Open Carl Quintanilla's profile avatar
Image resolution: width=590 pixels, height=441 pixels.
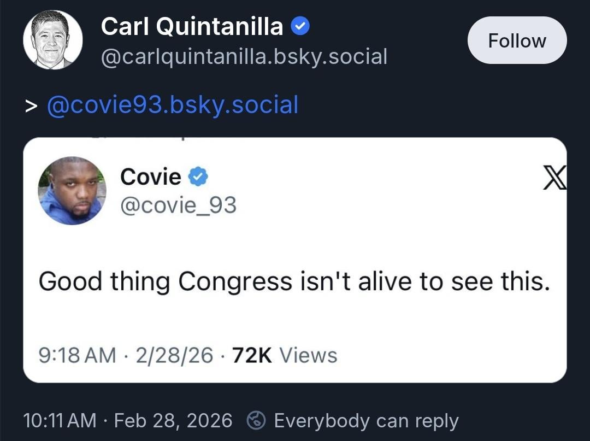point(52,40)
